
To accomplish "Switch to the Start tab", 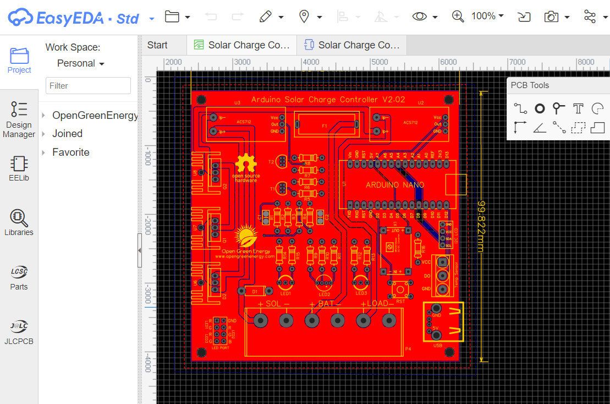I will pyautogui.click(x=158, y=45).
